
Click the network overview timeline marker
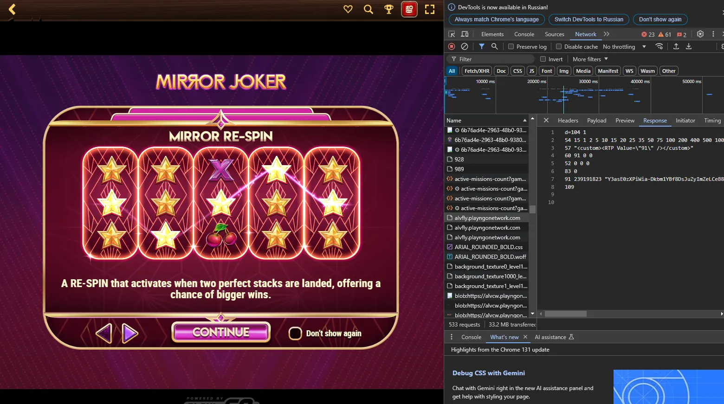tap(563, 99)
